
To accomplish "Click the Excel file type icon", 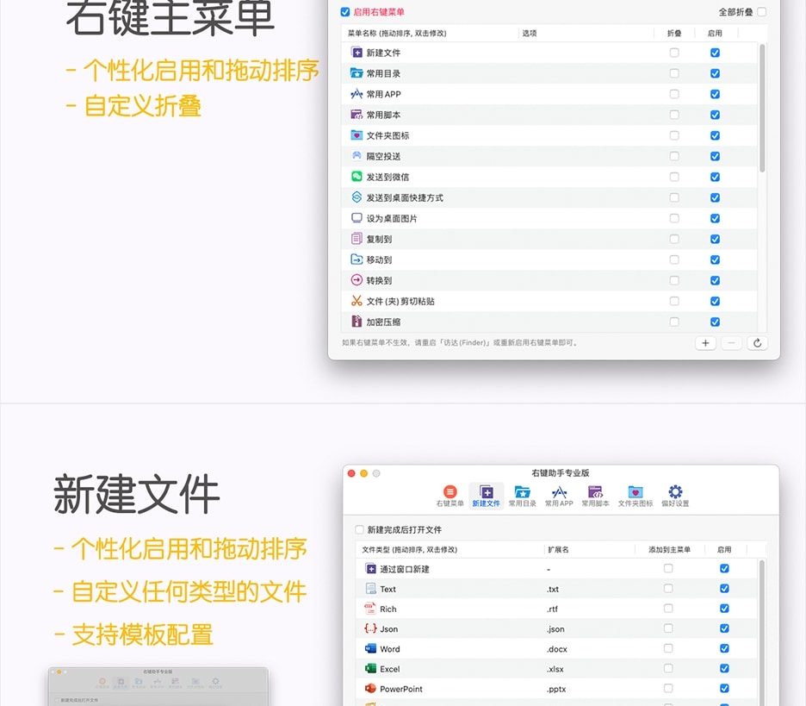I will pos(370,668).
